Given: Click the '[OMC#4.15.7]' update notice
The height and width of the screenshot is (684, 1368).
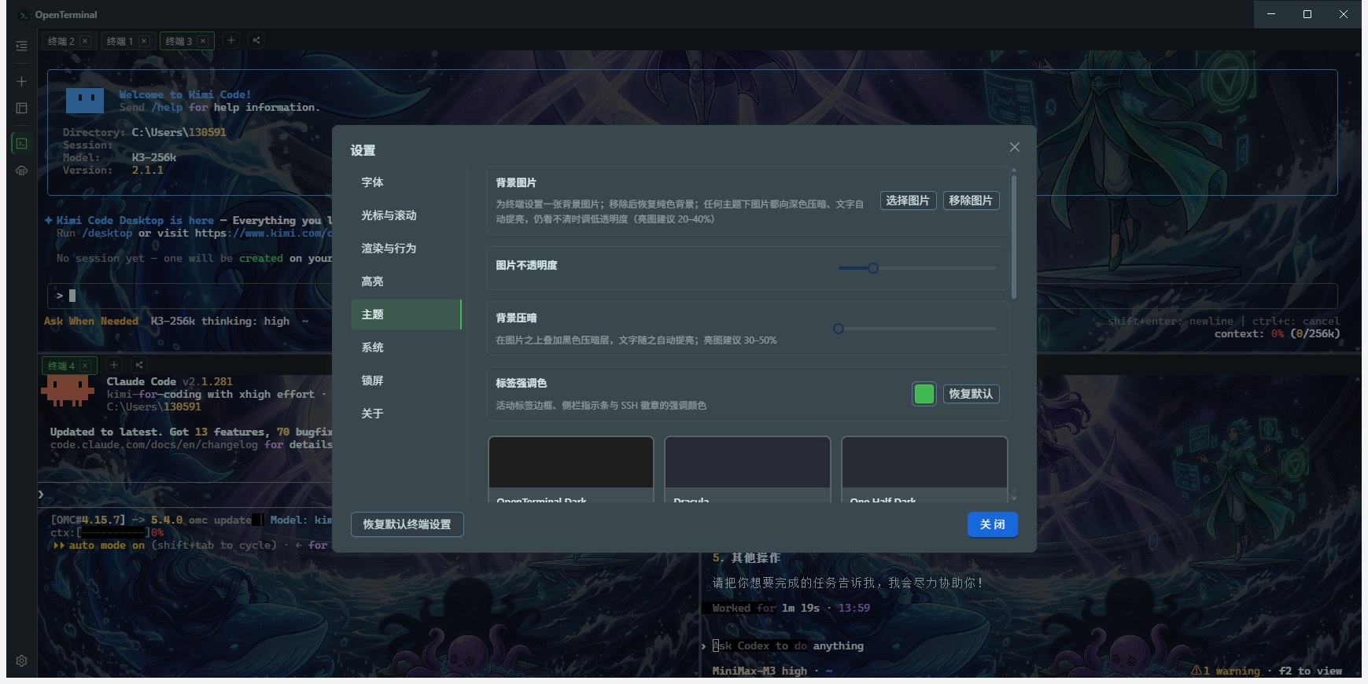Looking at the screenshot, I should [x=88, y=520].
